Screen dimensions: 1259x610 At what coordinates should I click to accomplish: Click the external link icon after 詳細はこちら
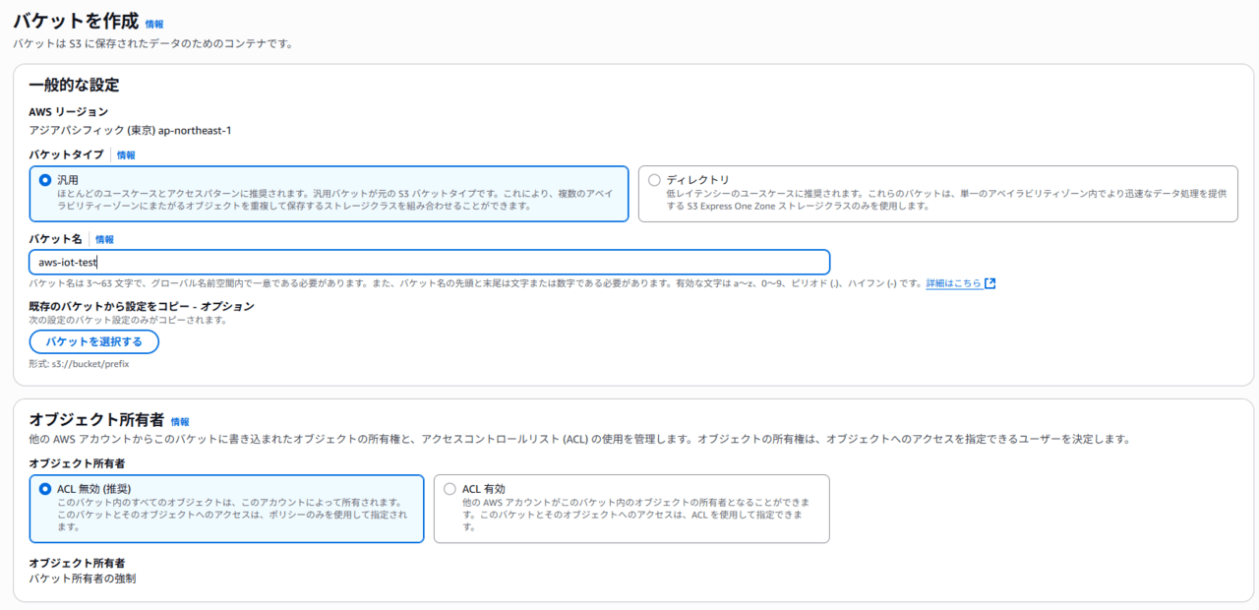pos(990,283)
